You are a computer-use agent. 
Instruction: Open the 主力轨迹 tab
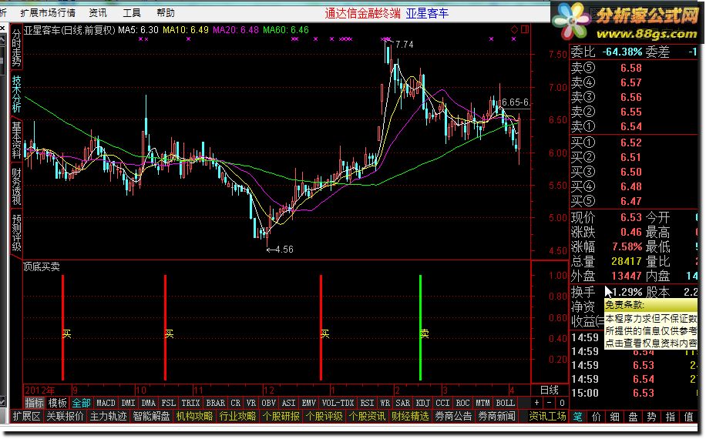coord(109,417)
